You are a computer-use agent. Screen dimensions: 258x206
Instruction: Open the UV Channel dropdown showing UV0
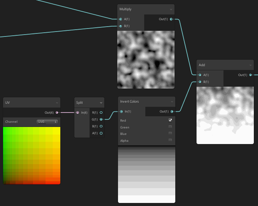pos(47,122)
